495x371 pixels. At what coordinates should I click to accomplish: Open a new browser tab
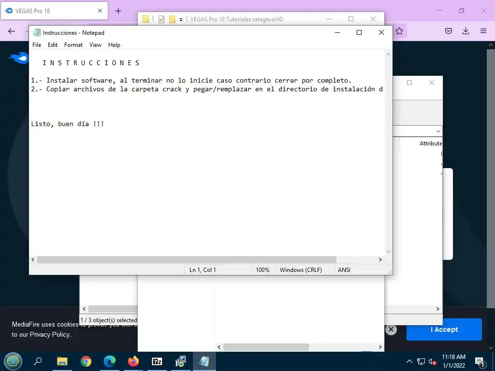pyautogui.click(x=118, y=11)
